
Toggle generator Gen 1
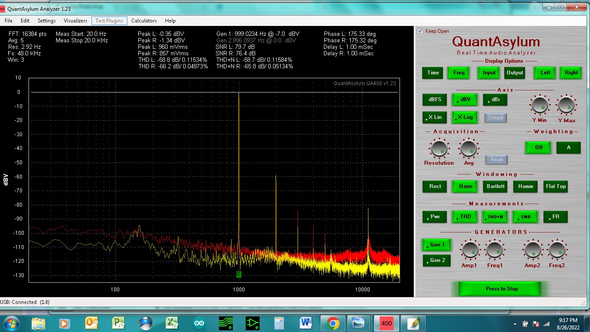click(437, 245)
